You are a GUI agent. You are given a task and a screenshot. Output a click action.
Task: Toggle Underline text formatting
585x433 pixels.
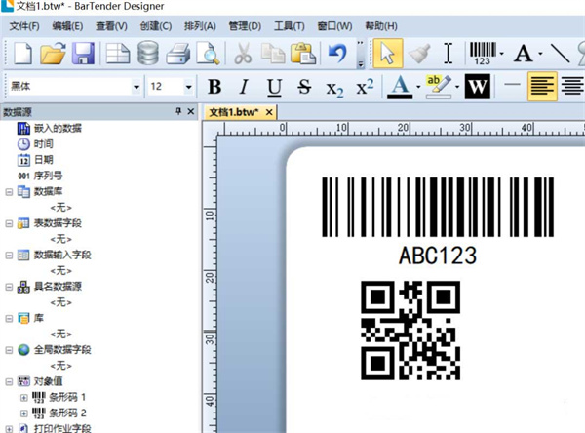(x=274, y=88)
